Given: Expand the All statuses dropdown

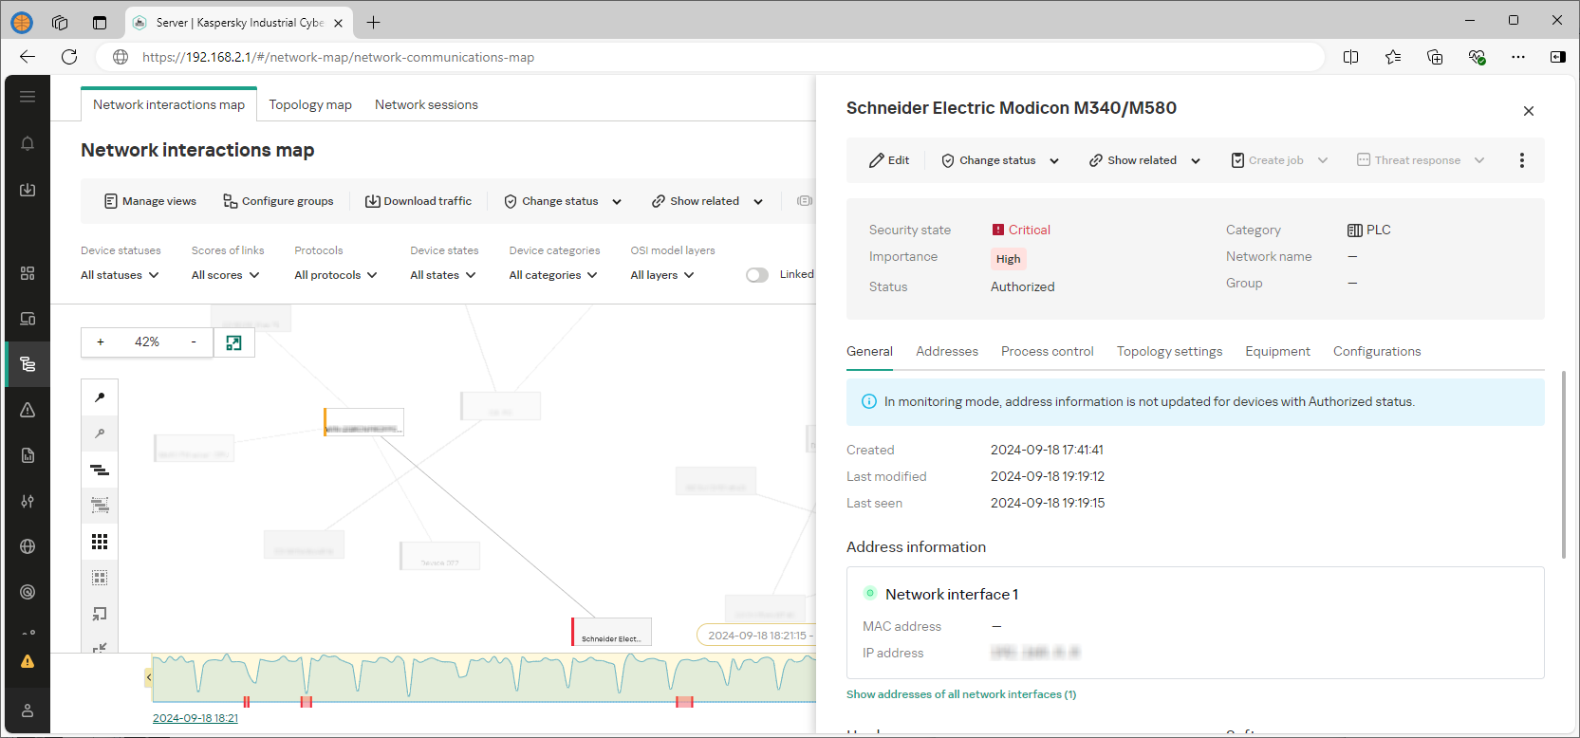Looking at the screenshot, I should click(120, 275).
